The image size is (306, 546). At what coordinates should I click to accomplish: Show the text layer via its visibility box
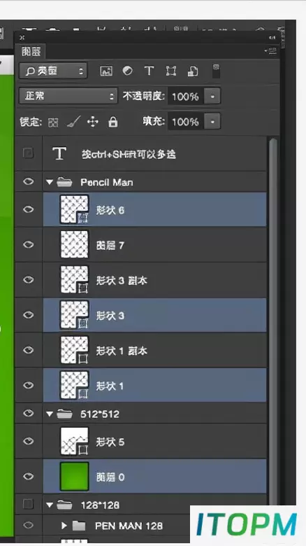point(28,153)
